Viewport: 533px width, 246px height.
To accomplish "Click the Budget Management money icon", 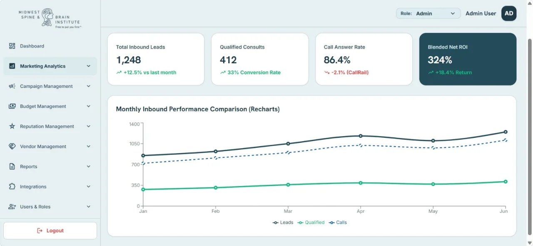I will pos(12,106).
